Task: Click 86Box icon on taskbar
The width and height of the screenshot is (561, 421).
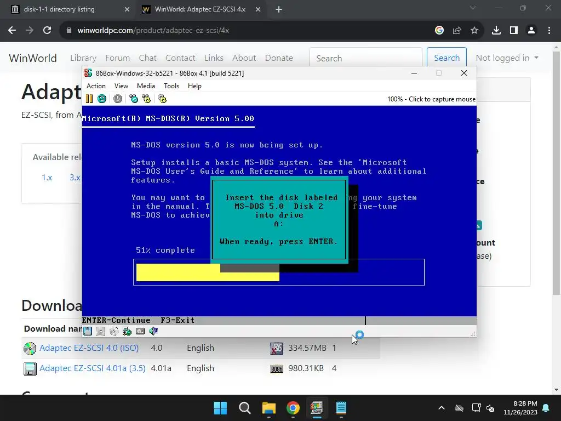Action: (317, 408)
